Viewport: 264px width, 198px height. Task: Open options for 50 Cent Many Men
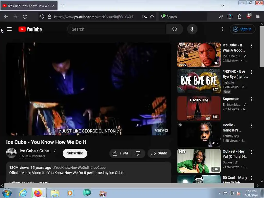[252, 178]
